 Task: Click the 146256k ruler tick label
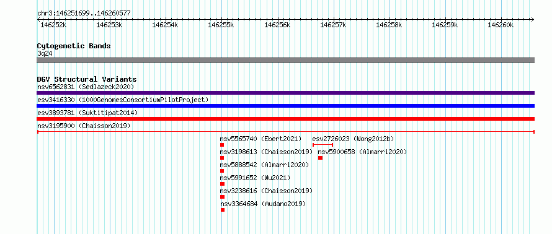[277, 25]
